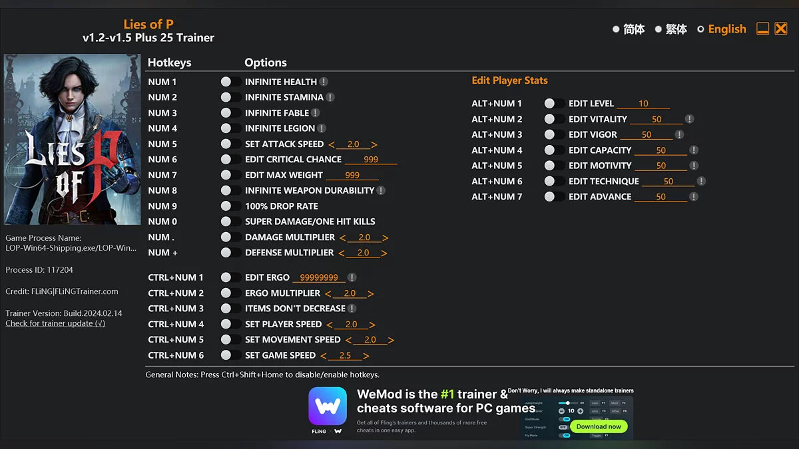This screenshot has height=449, width=799.
Task: Click the WeMod app logo icon
Action: (x=328, y=406)
